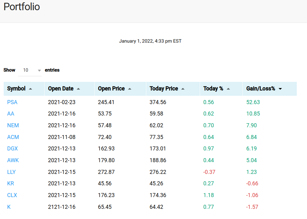This screenshot has height=219, width=307.
Task: Open the PSA stock link
Action: [12, 102]
